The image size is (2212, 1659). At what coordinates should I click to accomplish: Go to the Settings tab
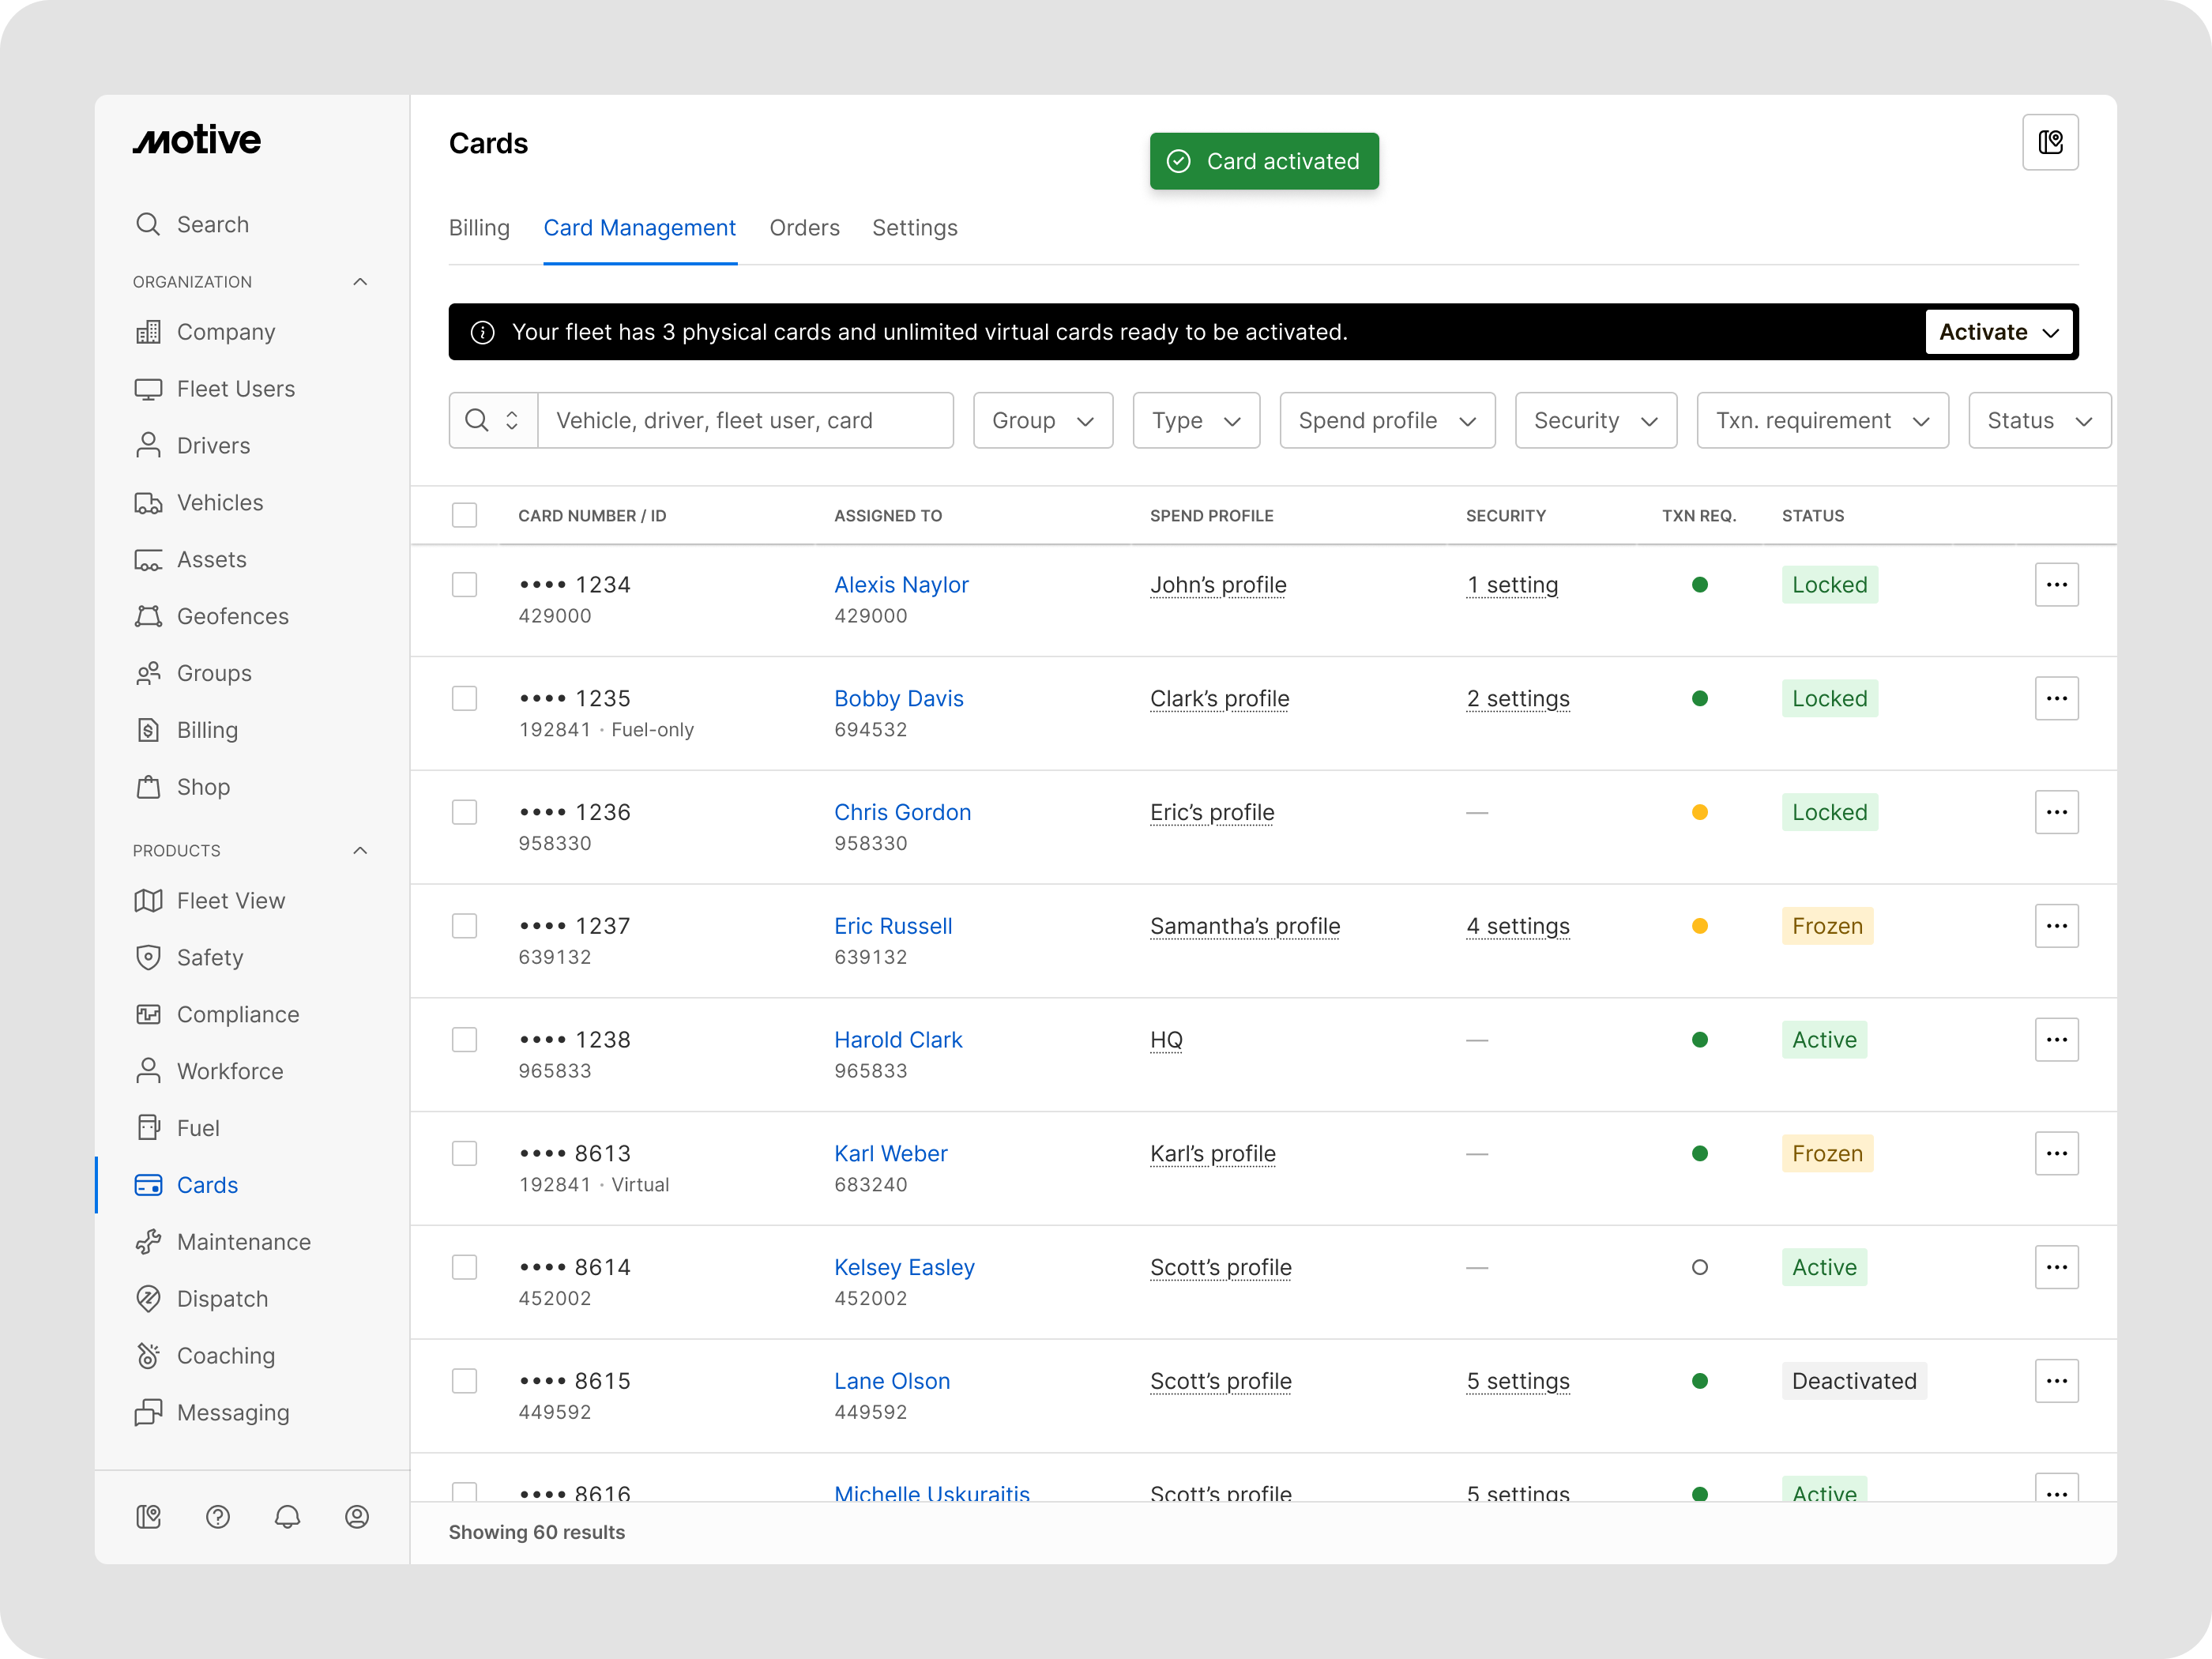point(914,228)
